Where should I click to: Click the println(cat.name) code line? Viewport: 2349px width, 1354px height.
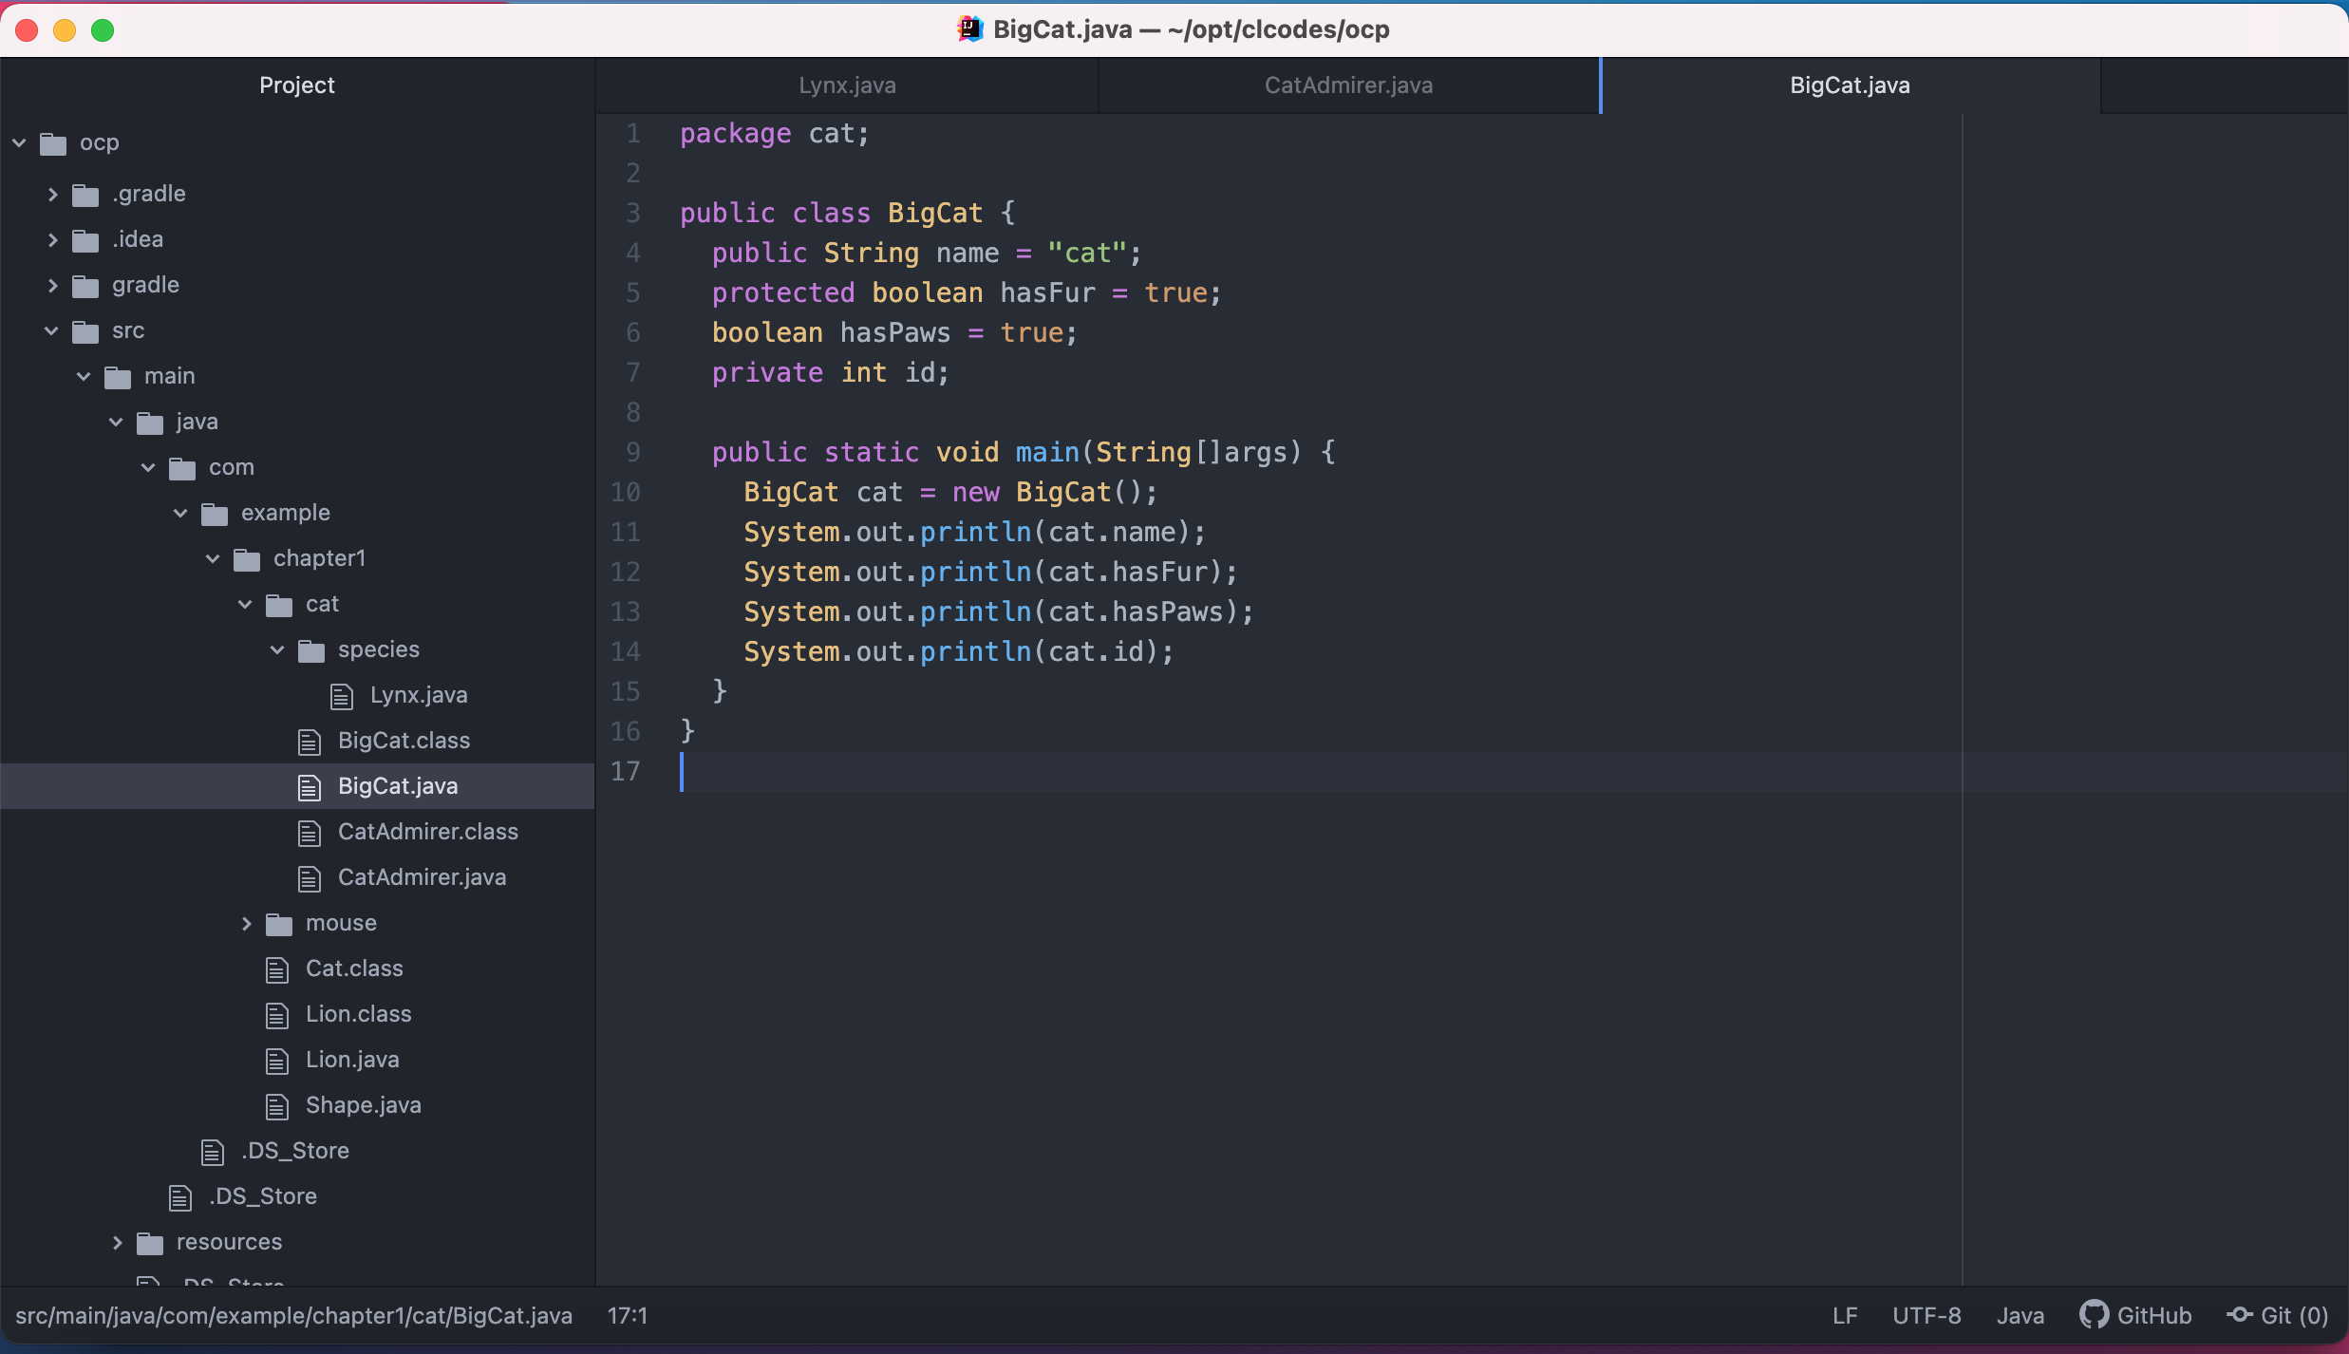pos(974,533)
